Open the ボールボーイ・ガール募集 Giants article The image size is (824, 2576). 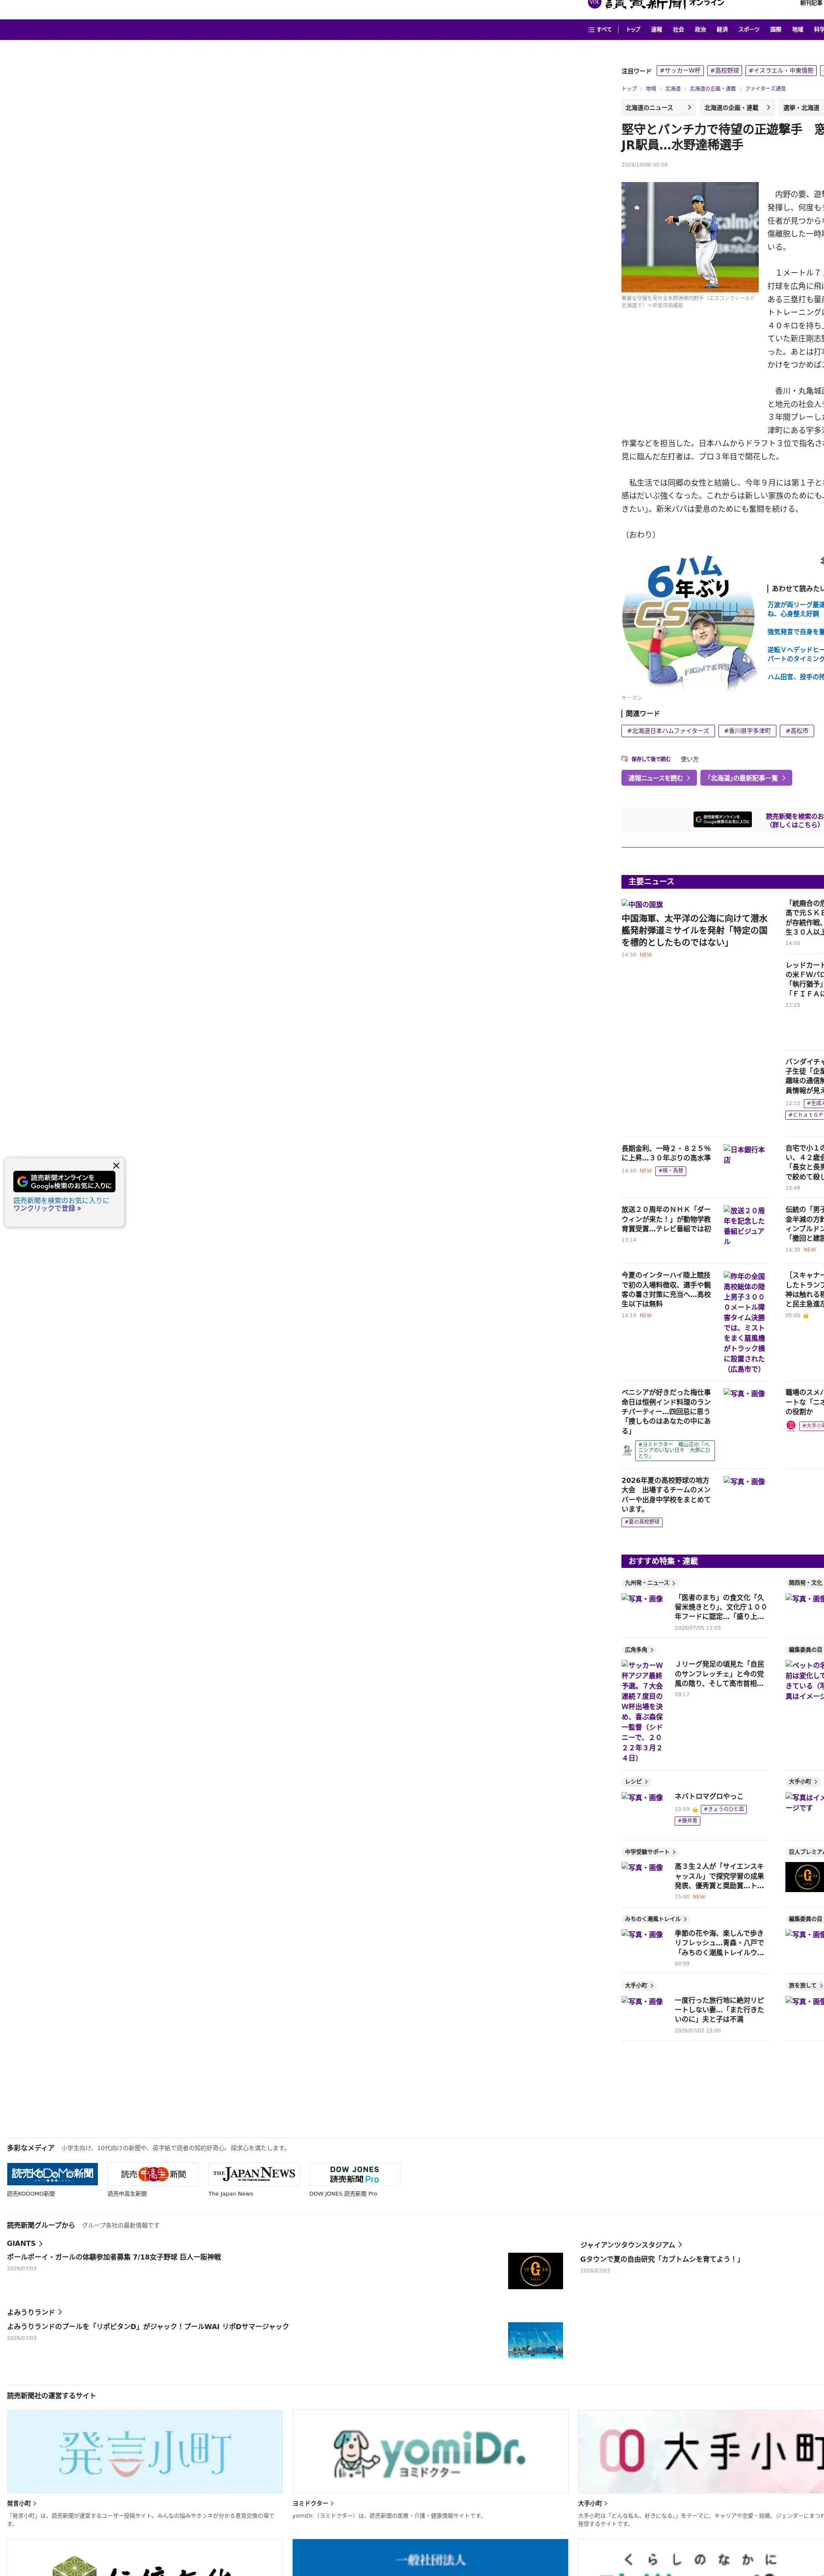114,2257
